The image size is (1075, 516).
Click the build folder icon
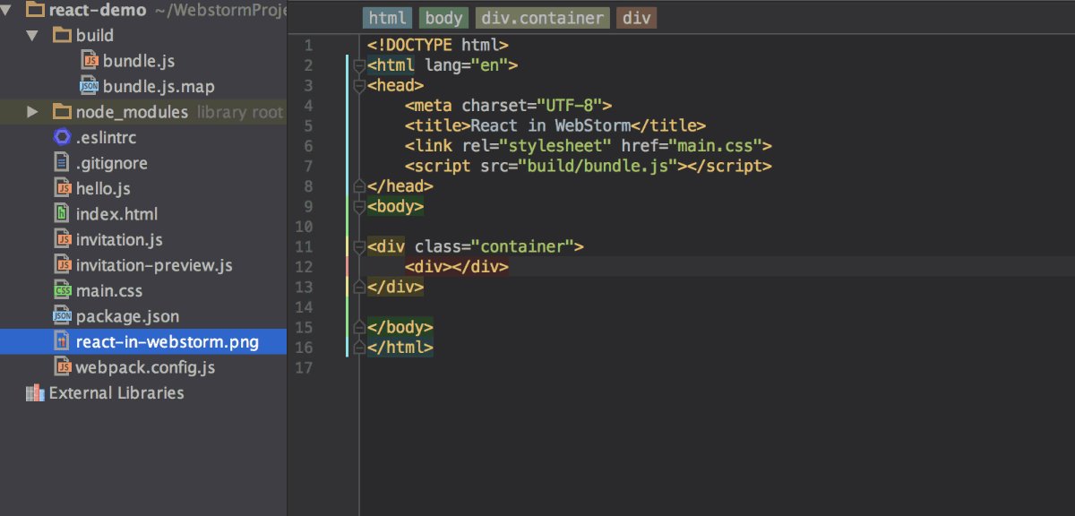(x=61, y=36)
